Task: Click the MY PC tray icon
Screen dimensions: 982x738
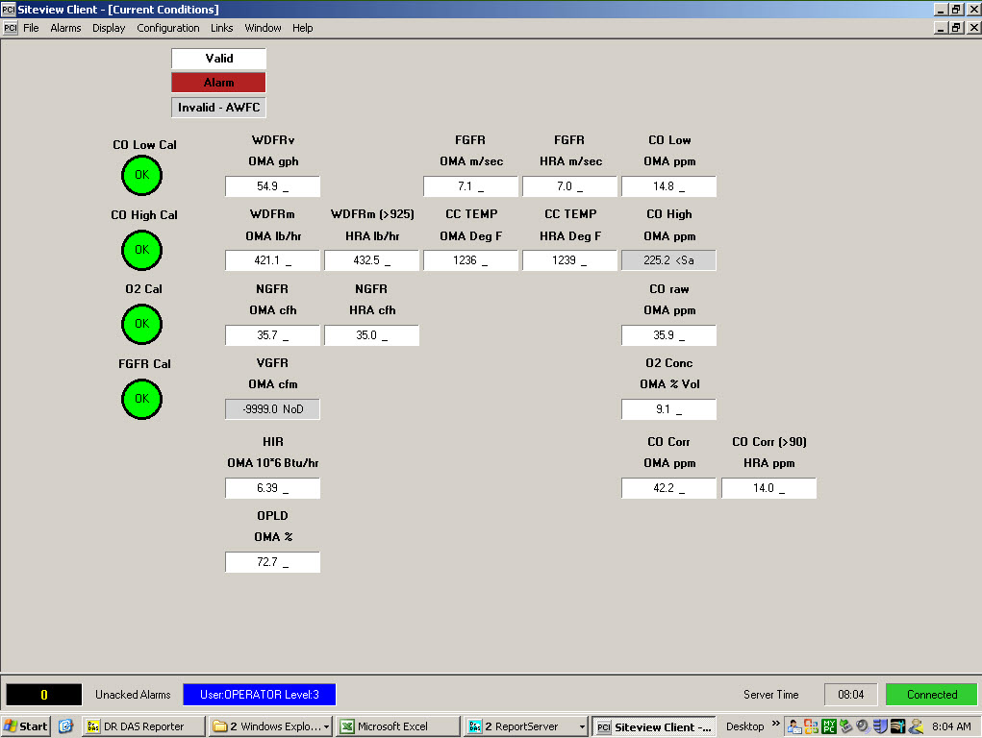Action: pyautogui.click(x=829, y=726)
